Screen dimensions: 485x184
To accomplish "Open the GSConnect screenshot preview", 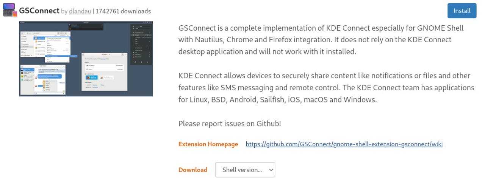I will (86, 59).
